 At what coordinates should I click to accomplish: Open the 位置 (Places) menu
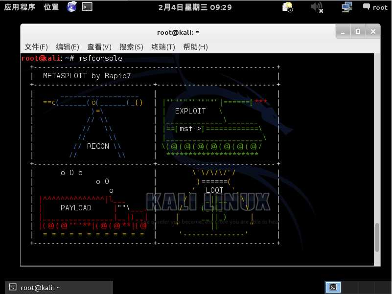click(x=51, y=7)
